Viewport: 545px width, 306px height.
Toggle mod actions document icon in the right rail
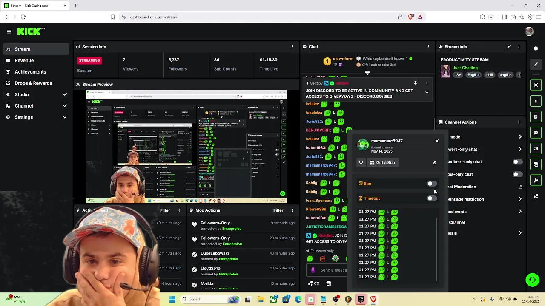tap(536, 116)
